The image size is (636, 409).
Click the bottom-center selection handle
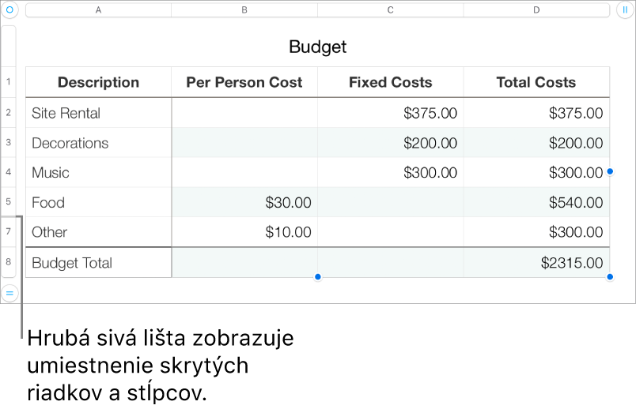coord(317,277)
